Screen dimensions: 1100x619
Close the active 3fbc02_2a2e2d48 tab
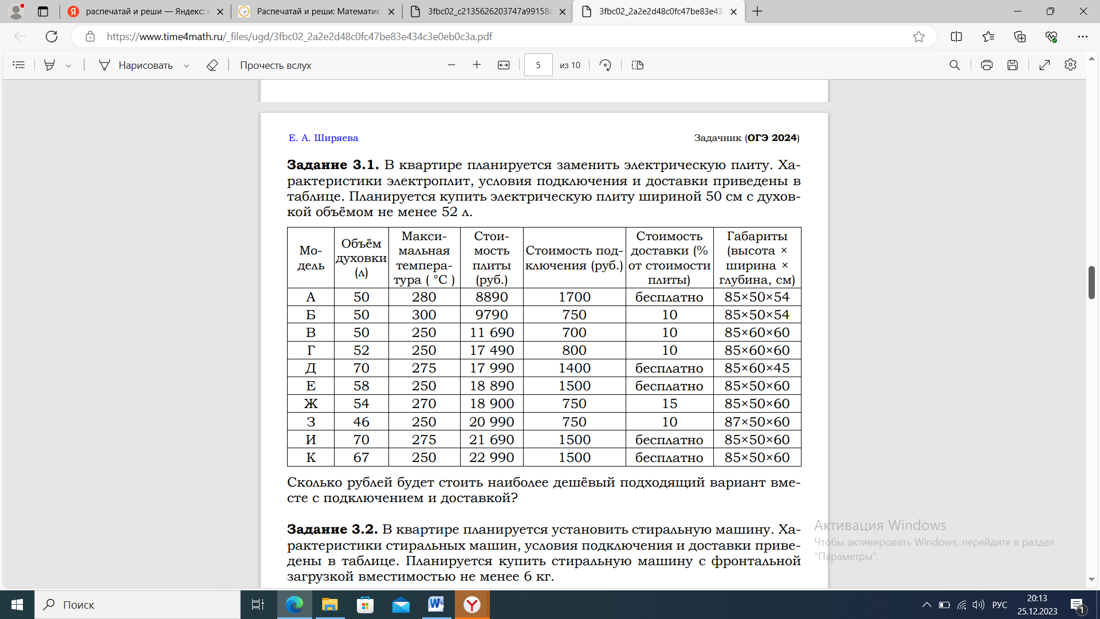[x=733, y=11]
